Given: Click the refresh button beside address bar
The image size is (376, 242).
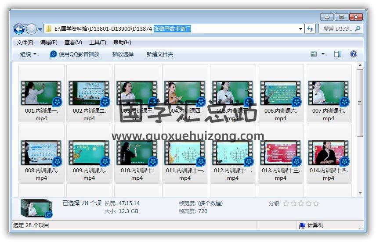Looking at the screenshot, I should 310,29.
